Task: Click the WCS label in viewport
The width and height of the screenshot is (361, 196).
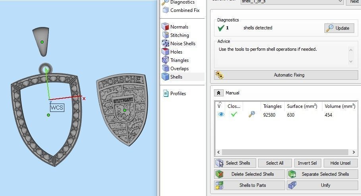Action: [x=57, y=108]
